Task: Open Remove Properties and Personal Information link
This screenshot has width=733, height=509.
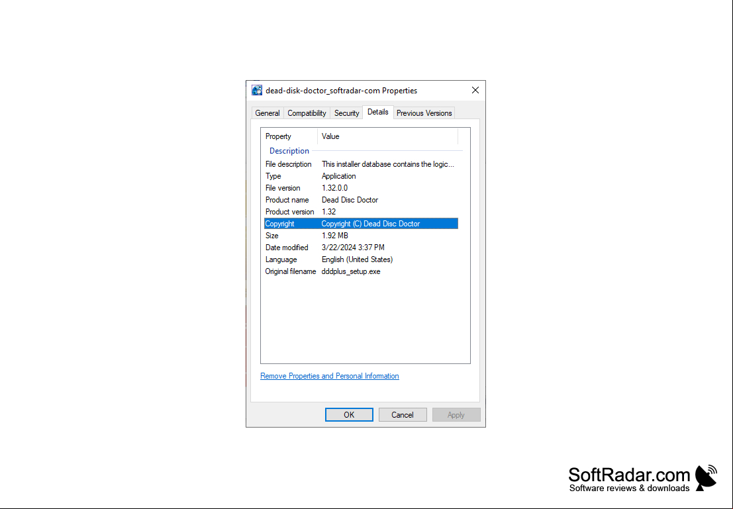Action: pyautogui.click(x=330, y=376)
